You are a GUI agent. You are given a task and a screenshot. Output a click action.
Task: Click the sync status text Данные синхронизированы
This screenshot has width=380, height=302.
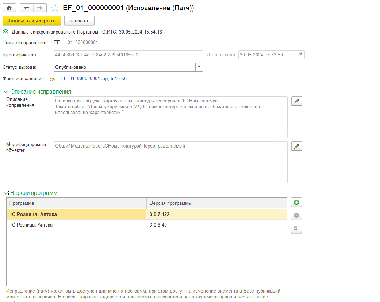[87, 32]
